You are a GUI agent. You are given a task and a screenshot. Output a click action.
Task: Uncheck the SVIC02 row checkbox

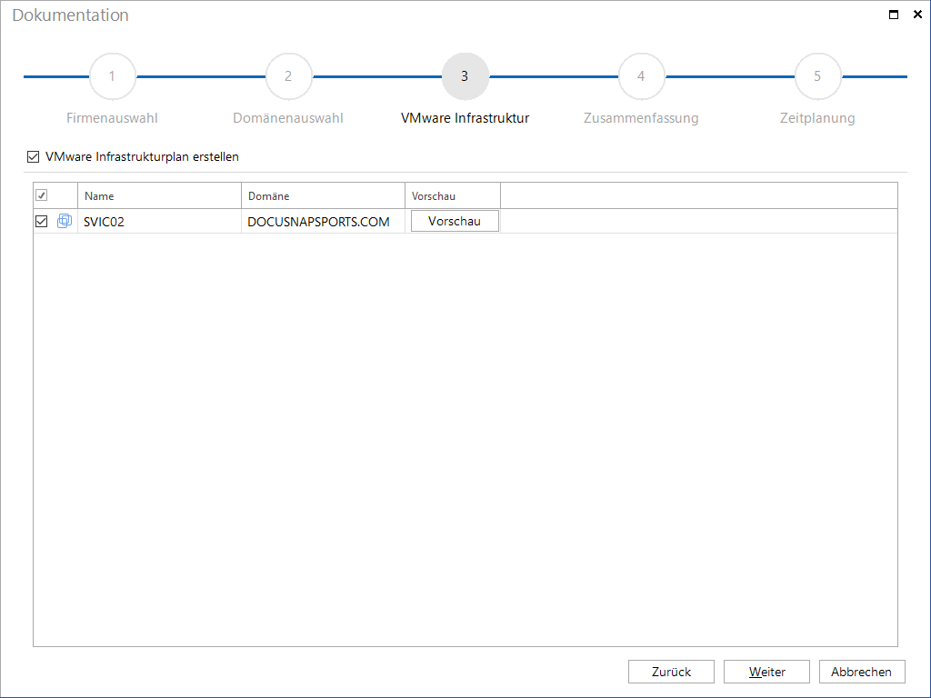pos(42,222)
